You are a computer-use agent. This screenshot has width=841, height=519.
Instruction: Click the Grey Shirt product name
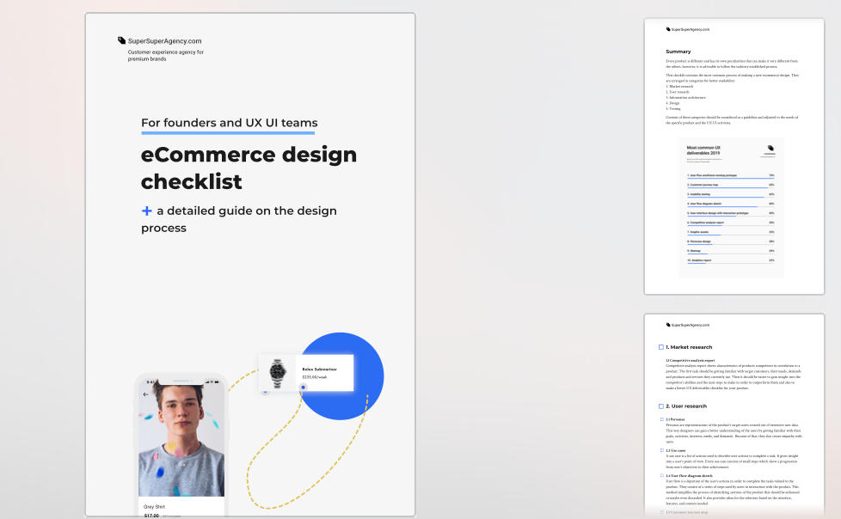point(153,507)
